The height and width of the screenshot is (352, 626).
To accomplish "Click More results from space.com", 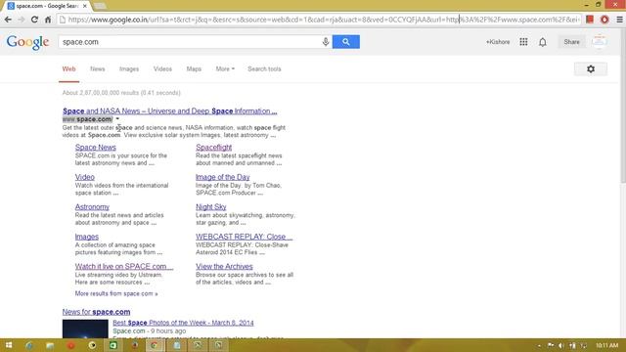I will [116, 293].
